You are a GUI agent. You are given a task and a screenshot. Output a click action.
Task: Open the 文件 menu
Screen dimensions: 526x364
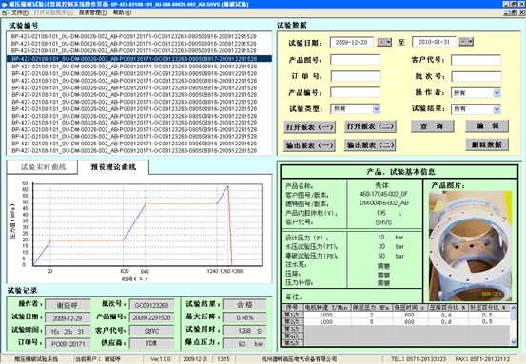coord(20,12)
